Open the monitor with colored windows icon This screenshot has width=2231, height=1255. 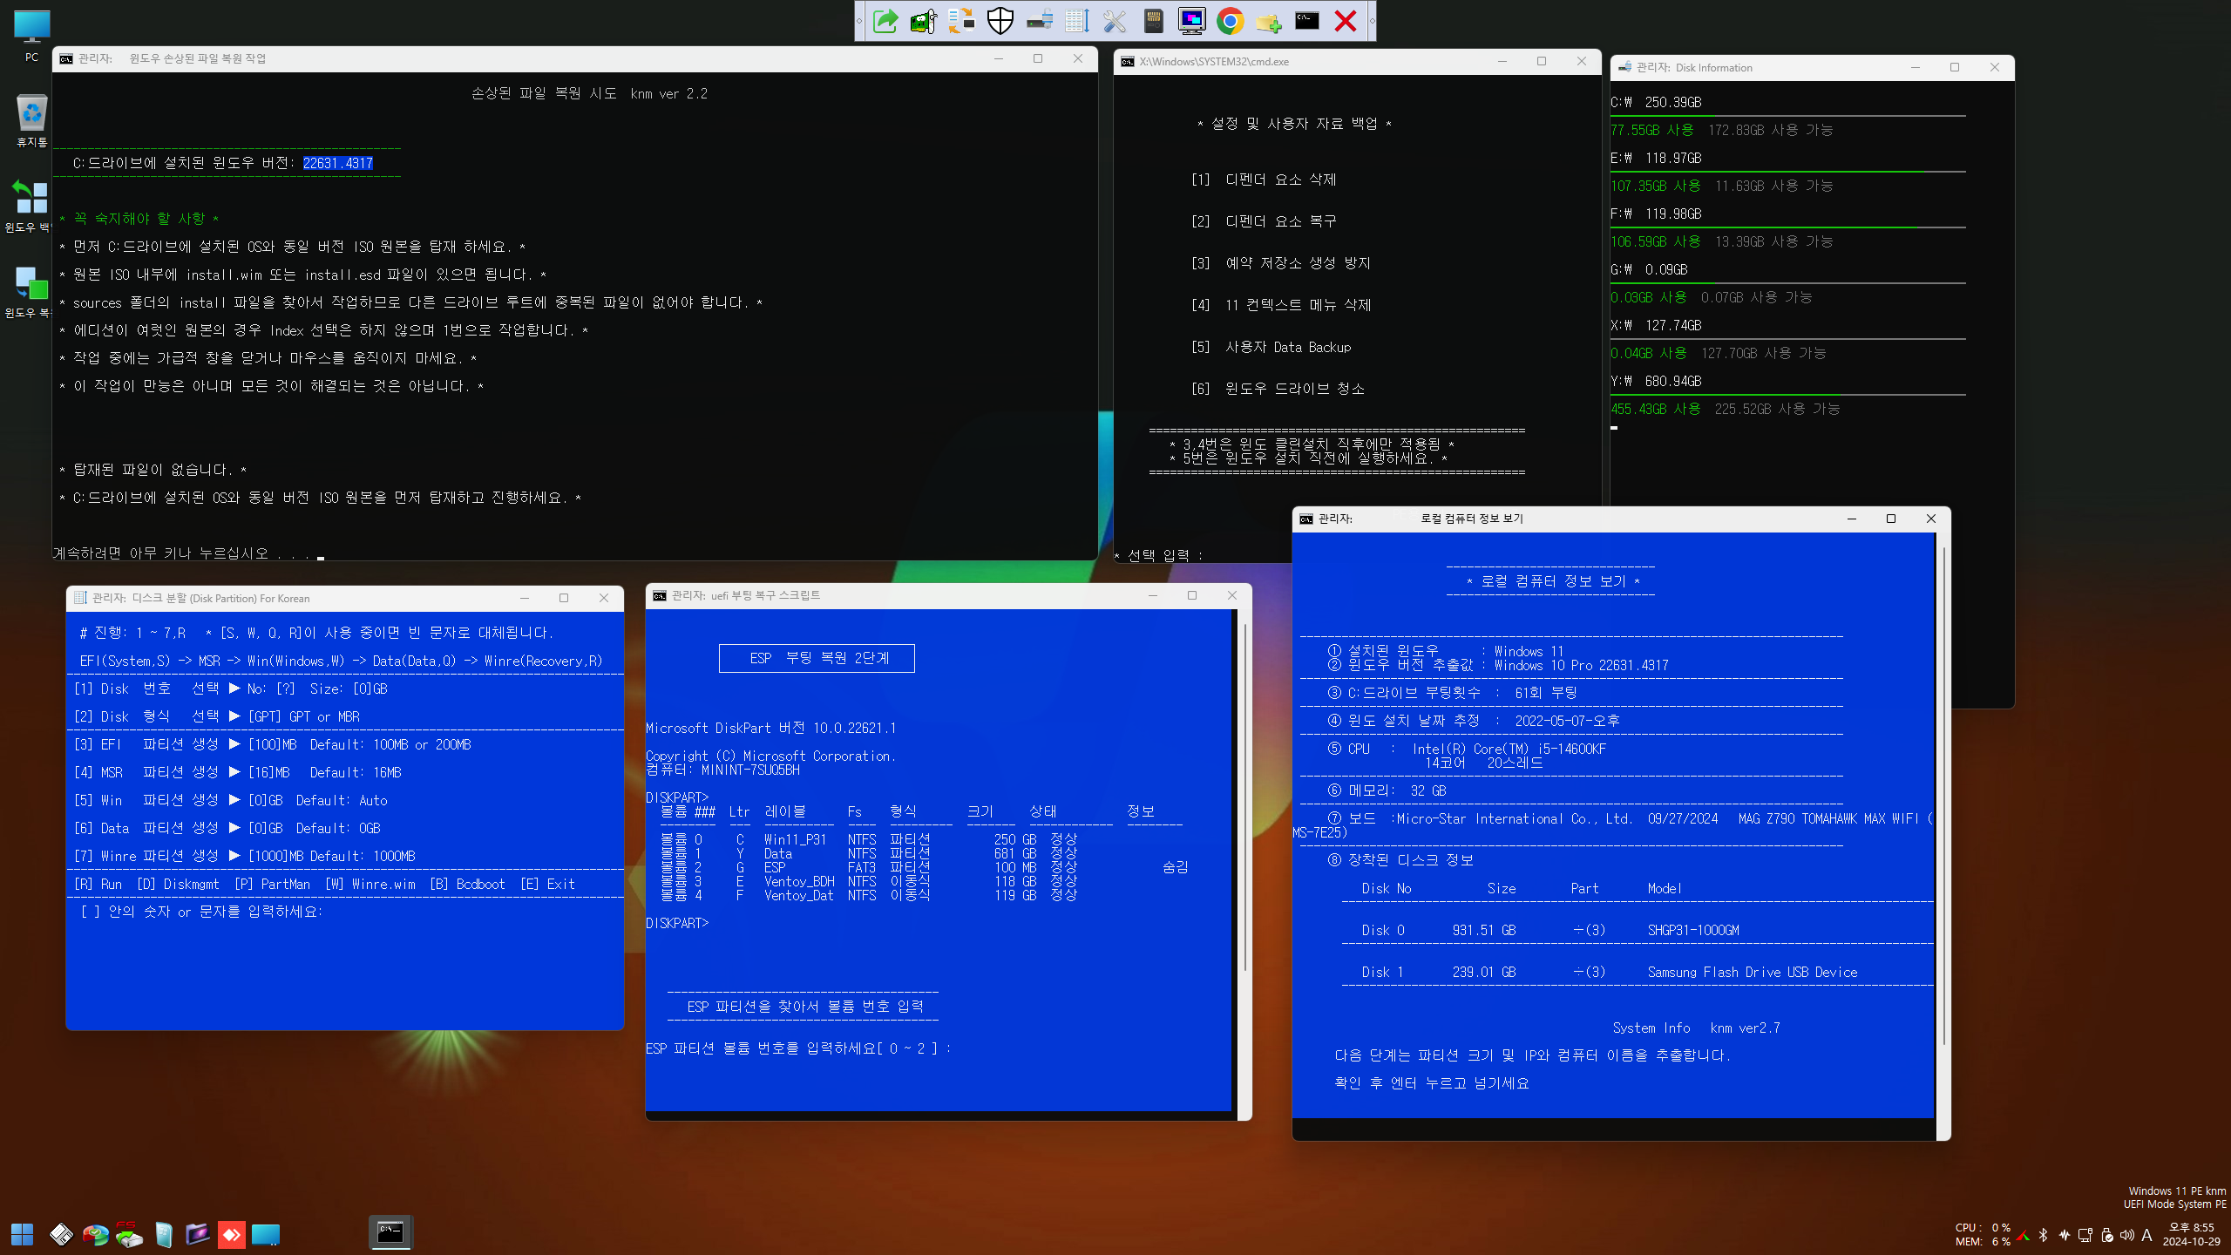(1192, 21)
